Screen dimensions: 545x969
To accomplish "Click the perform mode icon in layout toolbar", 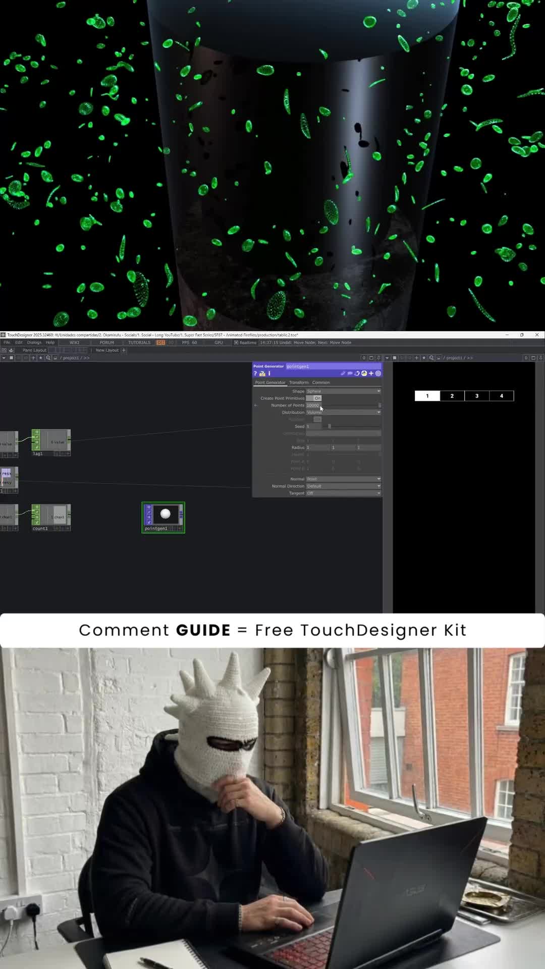I will [4, 350].
